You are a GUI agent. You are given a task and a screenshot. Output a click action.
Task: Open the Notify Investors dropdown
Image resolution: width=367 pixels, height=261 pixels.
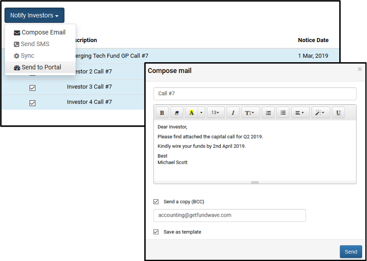tap(34, 15)
